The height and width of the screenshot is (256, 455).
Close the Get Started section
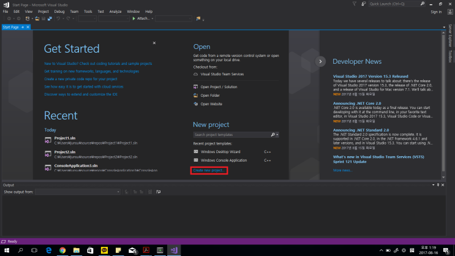(x=154, y=43)
